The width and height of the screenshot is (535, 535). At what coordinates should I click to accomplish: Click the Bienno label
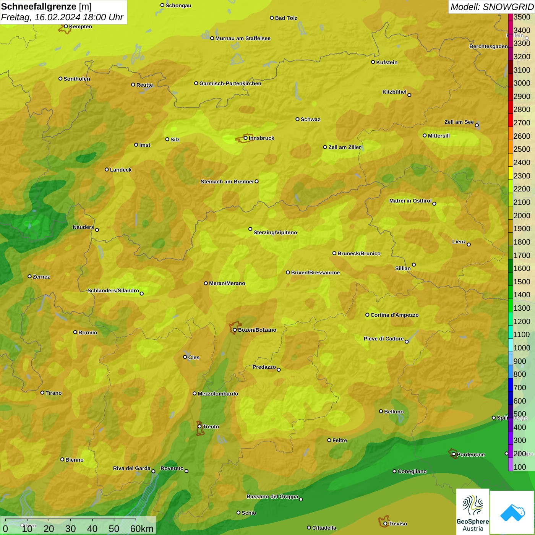(74, 460)
